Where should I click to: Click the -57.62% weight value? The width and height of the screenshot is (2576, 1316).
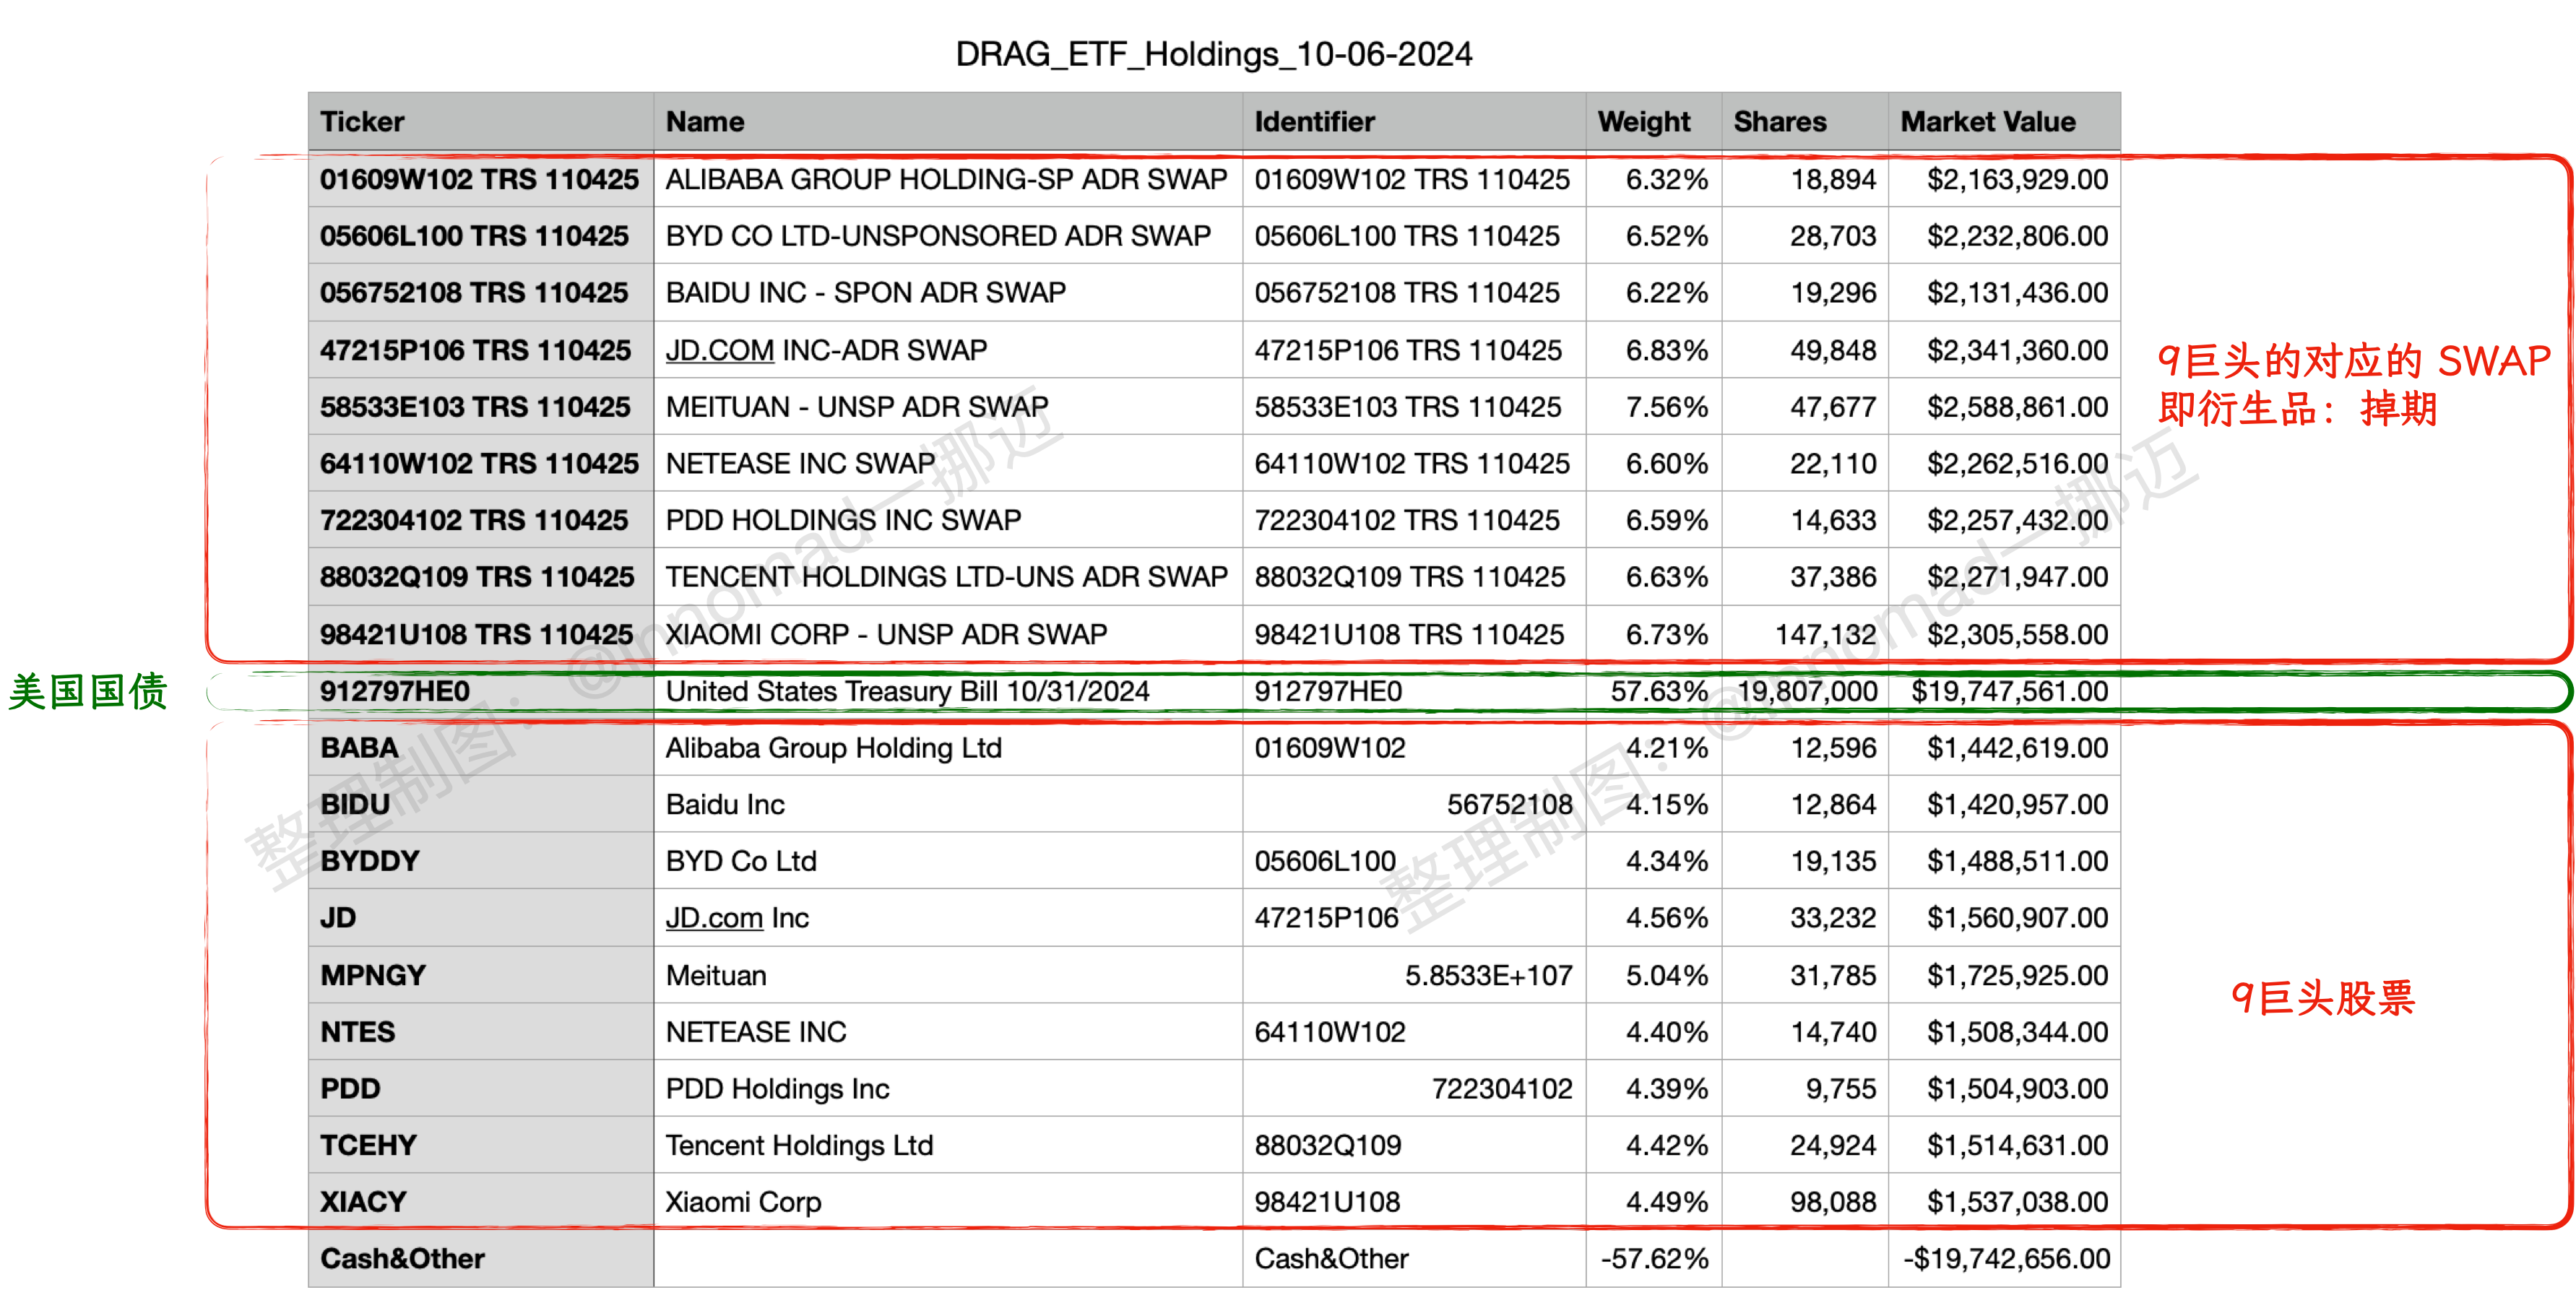1654,1259
